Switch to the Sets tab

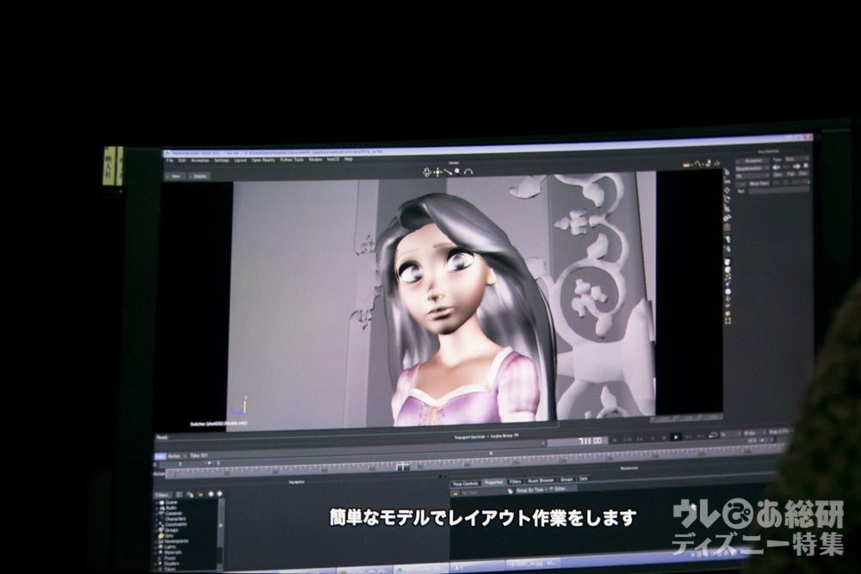click(x=583, y=479)
